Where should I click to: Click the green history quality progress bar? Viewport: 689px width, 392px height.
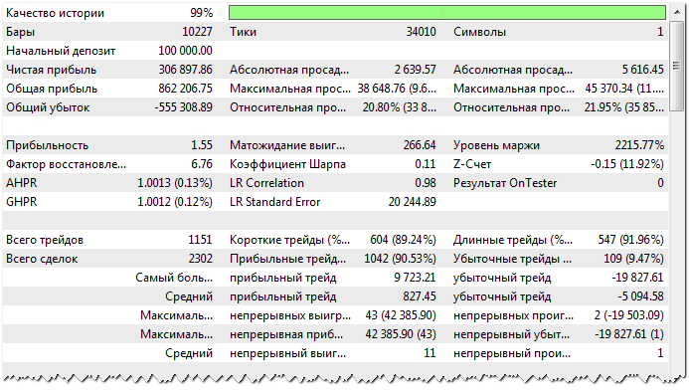[x=446, y=13]
